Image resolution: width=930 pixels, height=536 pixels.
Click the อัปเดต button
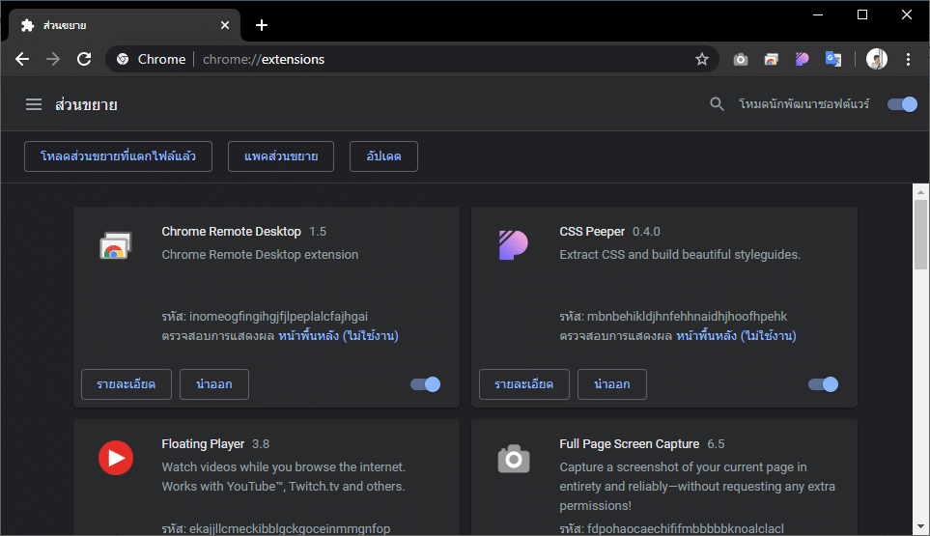383,156
